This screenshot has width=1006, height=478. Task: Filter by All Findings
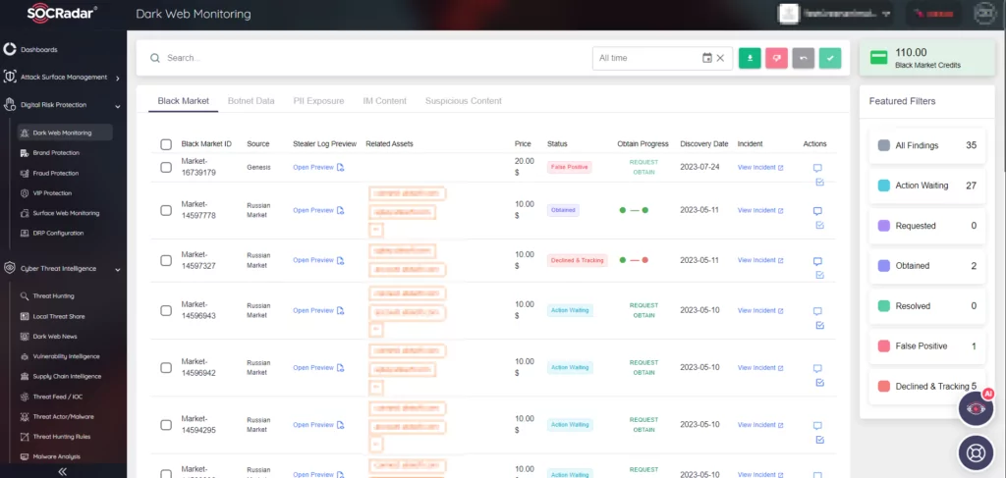927,145
